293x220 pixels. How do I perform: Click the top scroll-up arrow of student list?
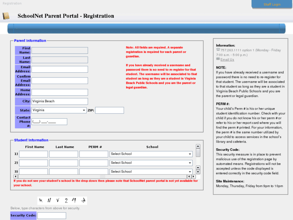198,146
